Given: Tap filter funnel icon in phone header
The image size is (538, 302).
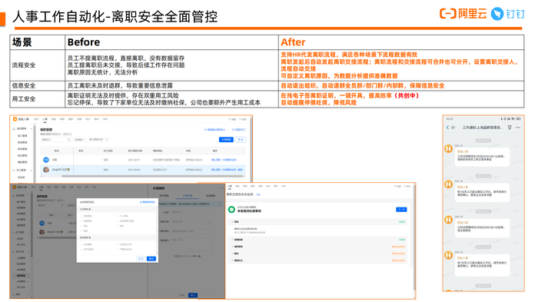Looking at the screenshot, I should [510, 128].
